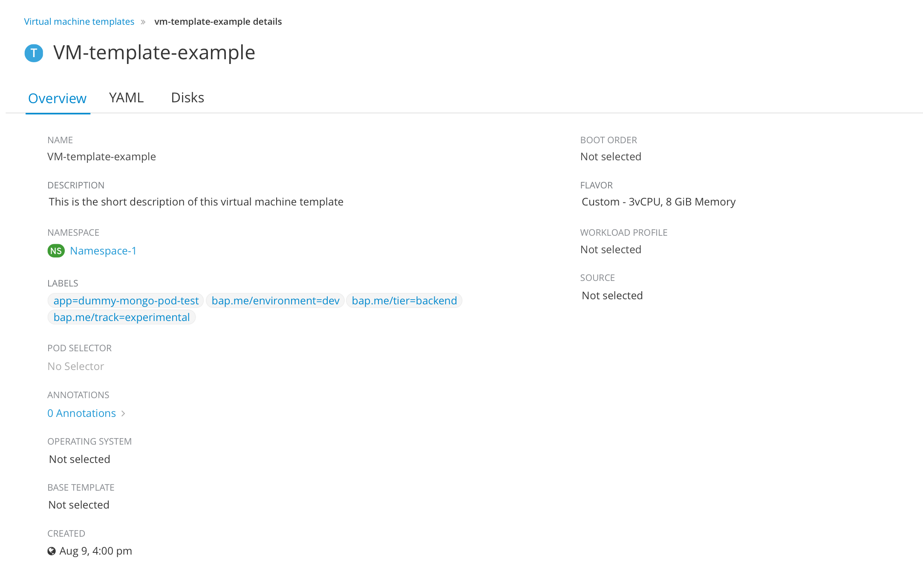Go back to Virtual machine templates
Screen dimensions: 923x584
79,22
